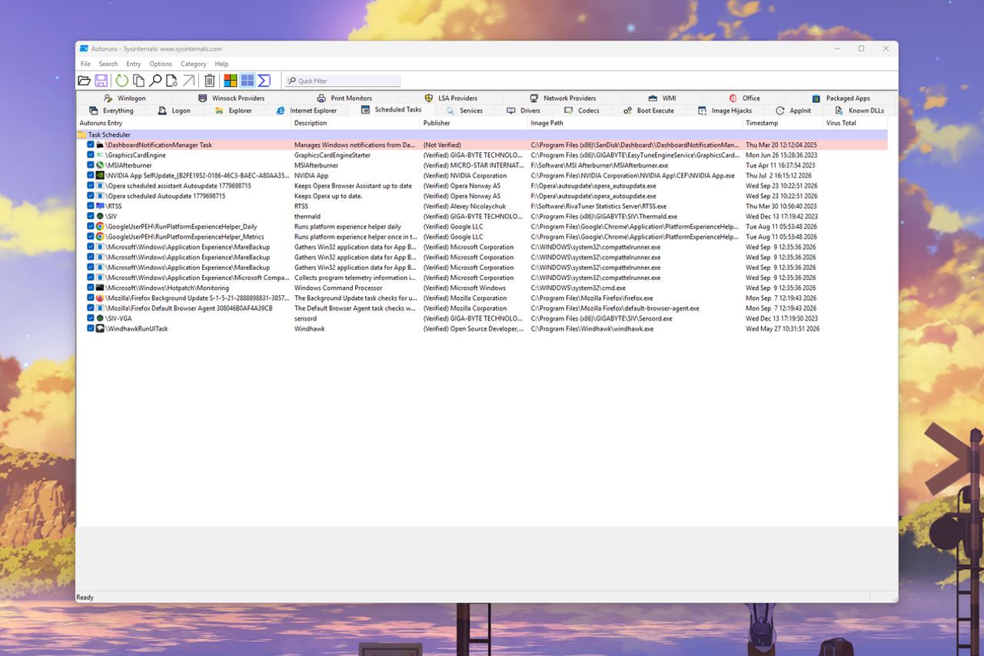Refresh the autoruns list with green arrow
The width and height of the screenshot is (984, 656).
(122, 81)
